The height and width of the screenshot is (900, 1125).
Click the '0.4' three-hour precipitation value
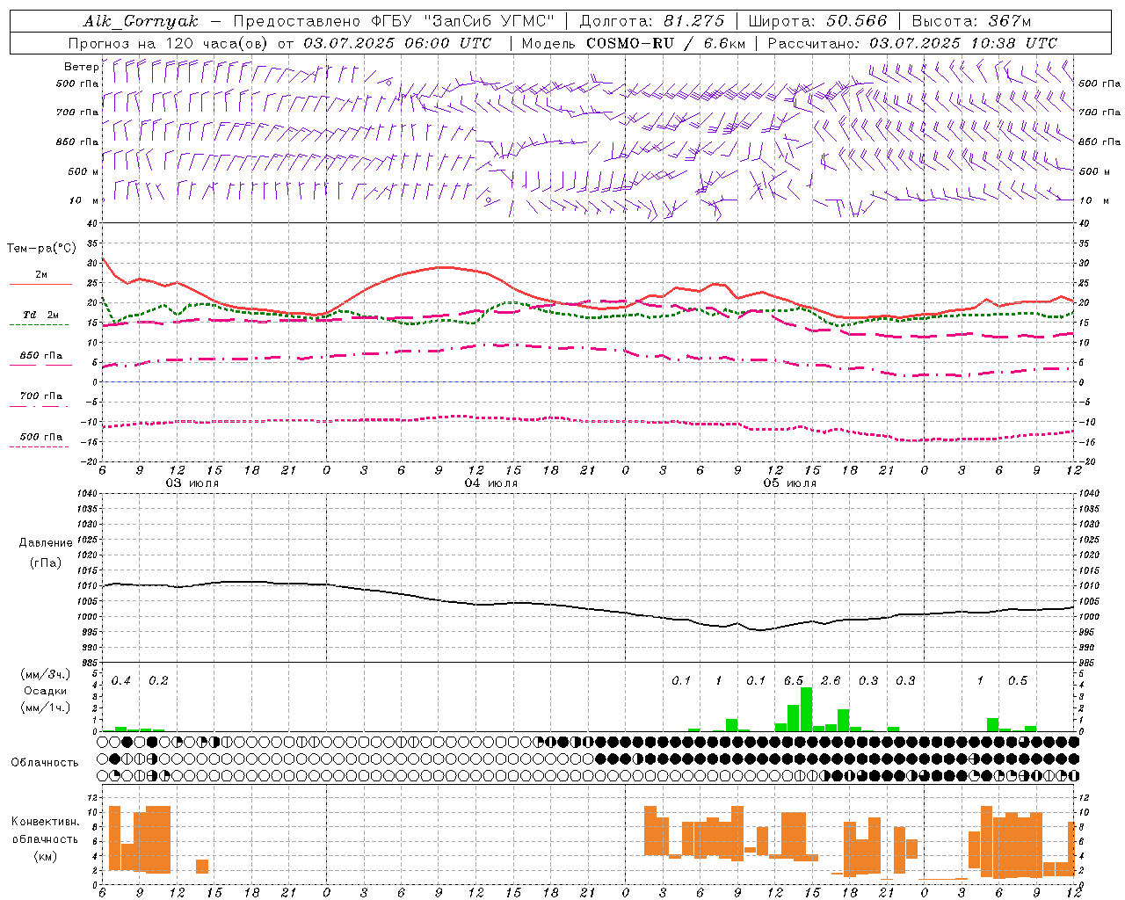[x=121, y=681]
